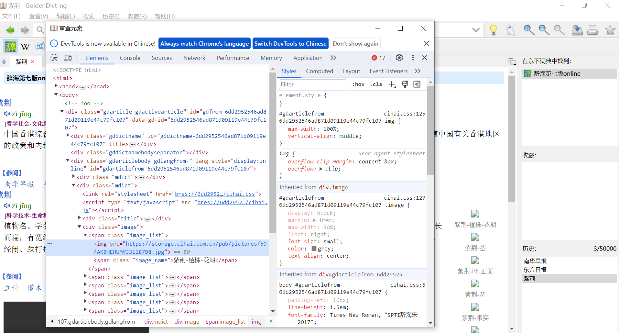Toggle the device toolbar icon
The width and height of the screenshot is (619, 333).
point(68,58)
